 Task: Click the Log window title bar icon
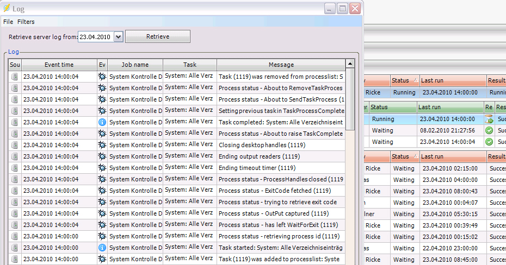click(x=7, y=8)
